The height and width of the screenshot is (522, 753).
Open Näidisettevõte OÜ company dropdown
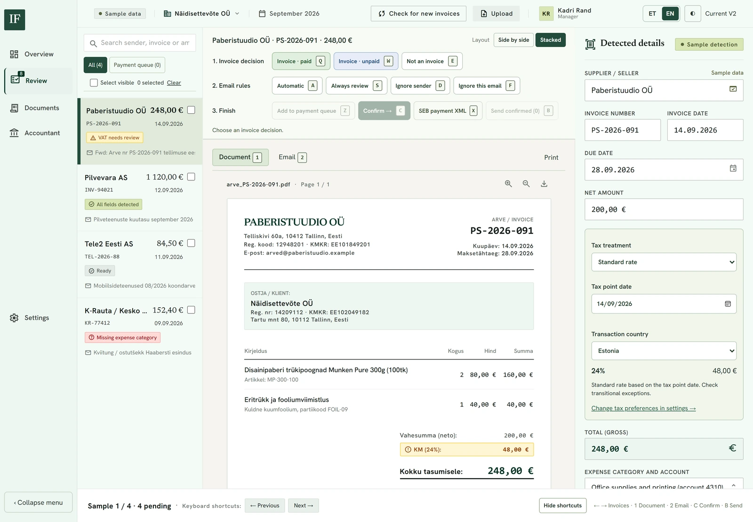202,14
